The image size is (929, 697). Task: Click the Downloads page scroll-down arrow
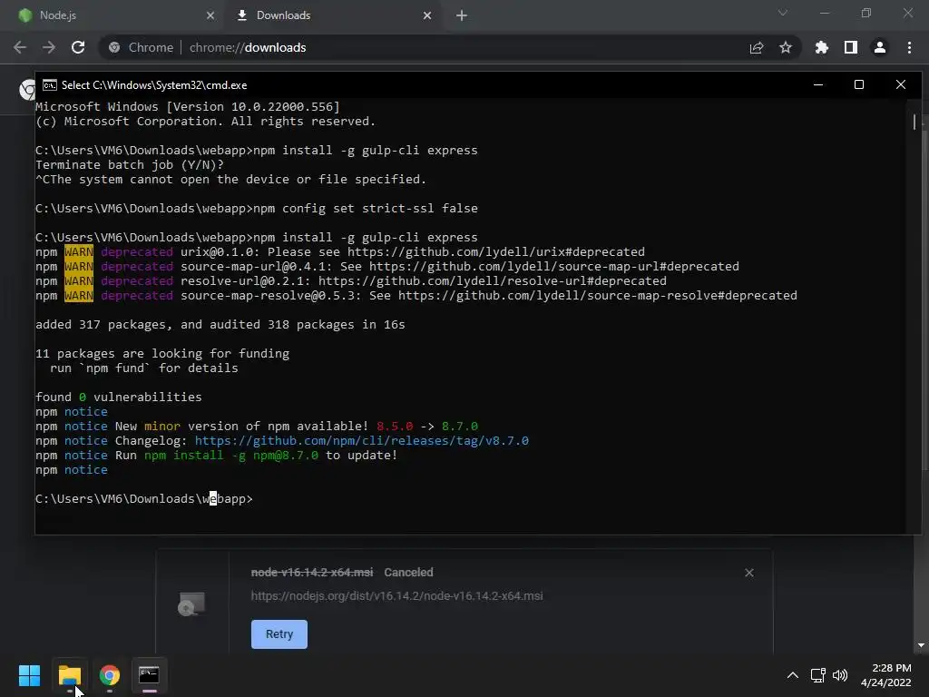(921, 645)
